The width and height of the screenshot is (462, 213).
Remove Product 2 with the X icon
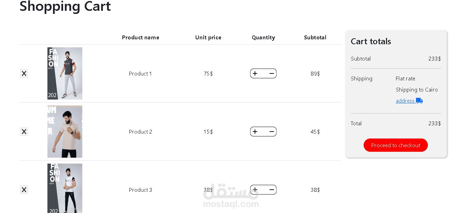pyautogui.click(x=24, y=132)
